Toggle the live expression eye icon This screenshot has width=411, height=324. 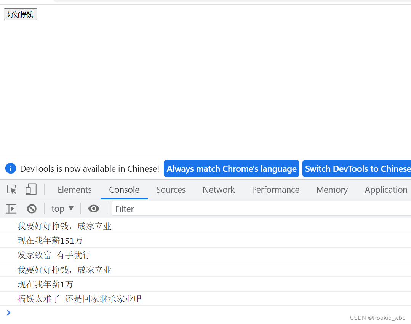(94, 209)
